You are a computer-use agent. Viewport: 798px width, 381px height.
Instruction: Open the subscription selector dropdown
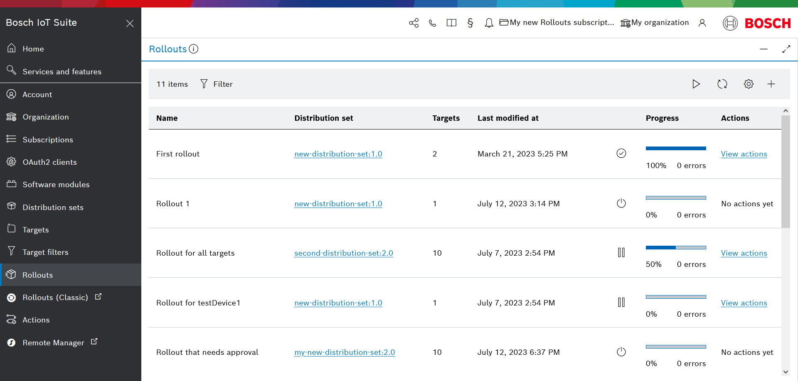coord(557,22)
